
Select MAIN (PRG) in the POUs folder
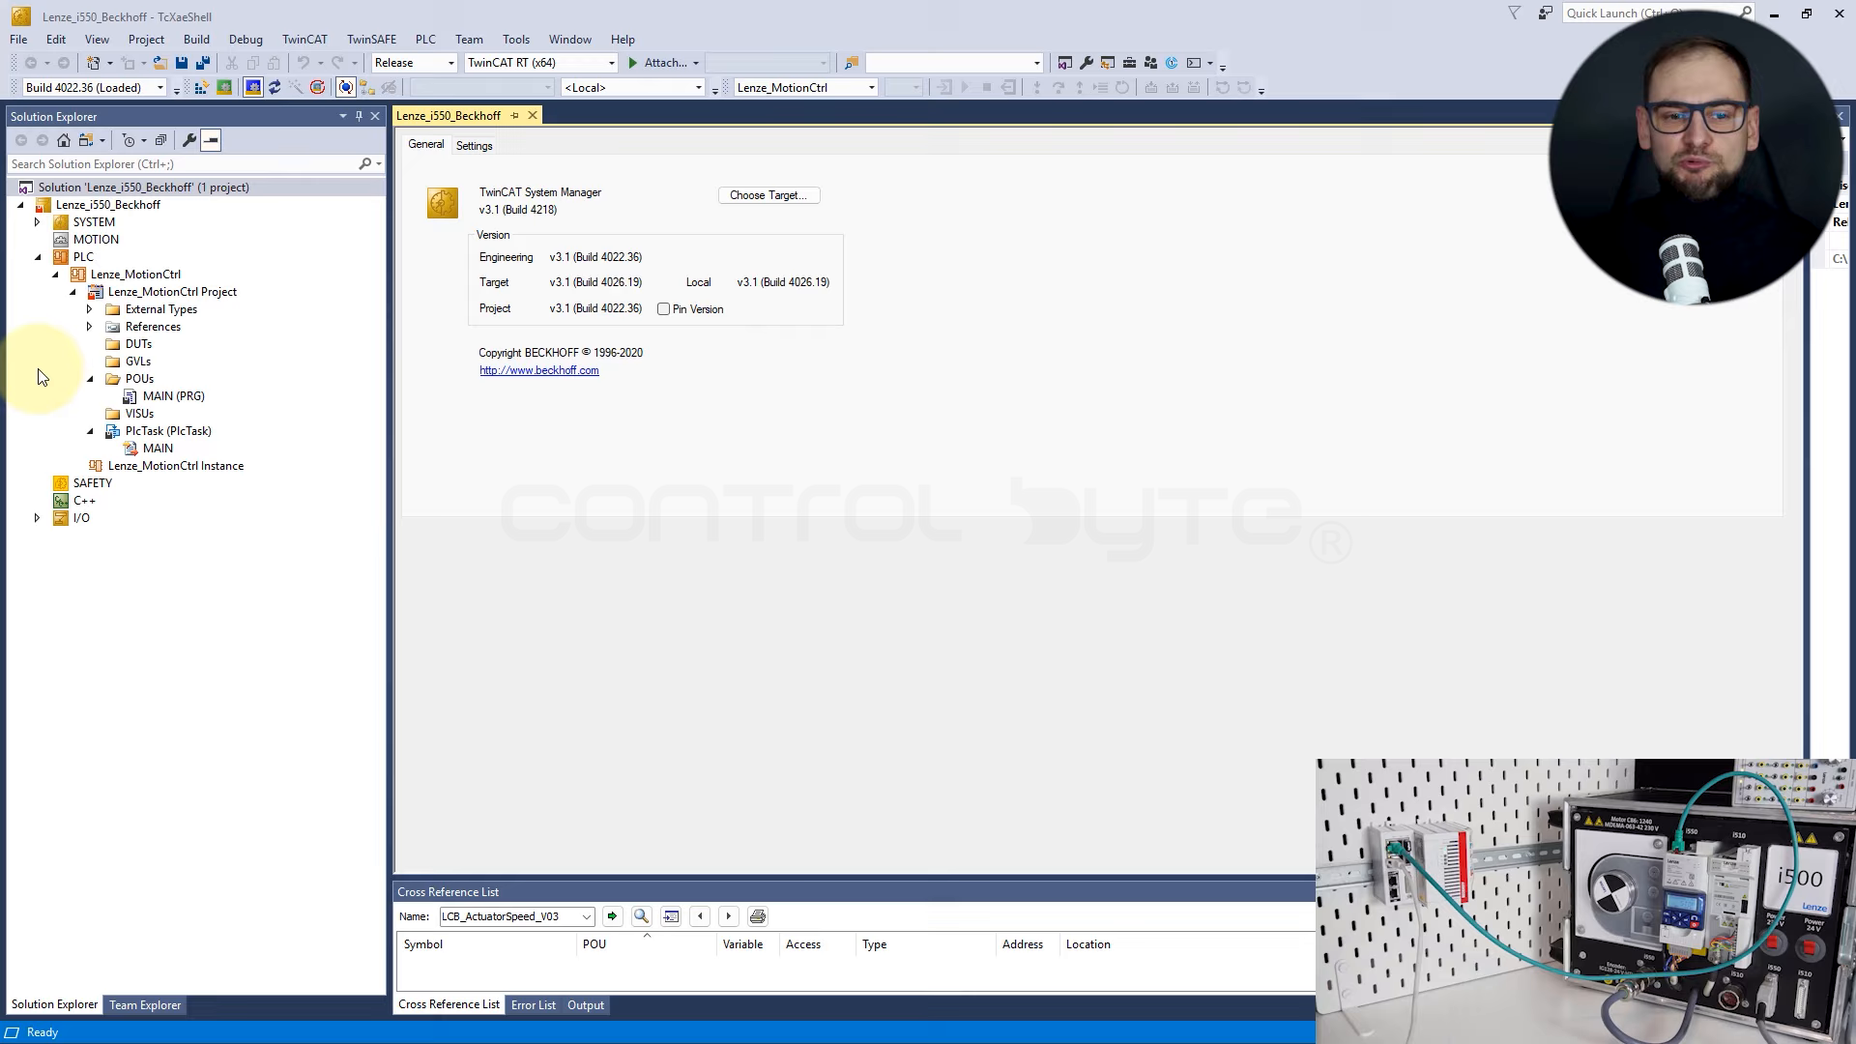click(x=174, y=396)
